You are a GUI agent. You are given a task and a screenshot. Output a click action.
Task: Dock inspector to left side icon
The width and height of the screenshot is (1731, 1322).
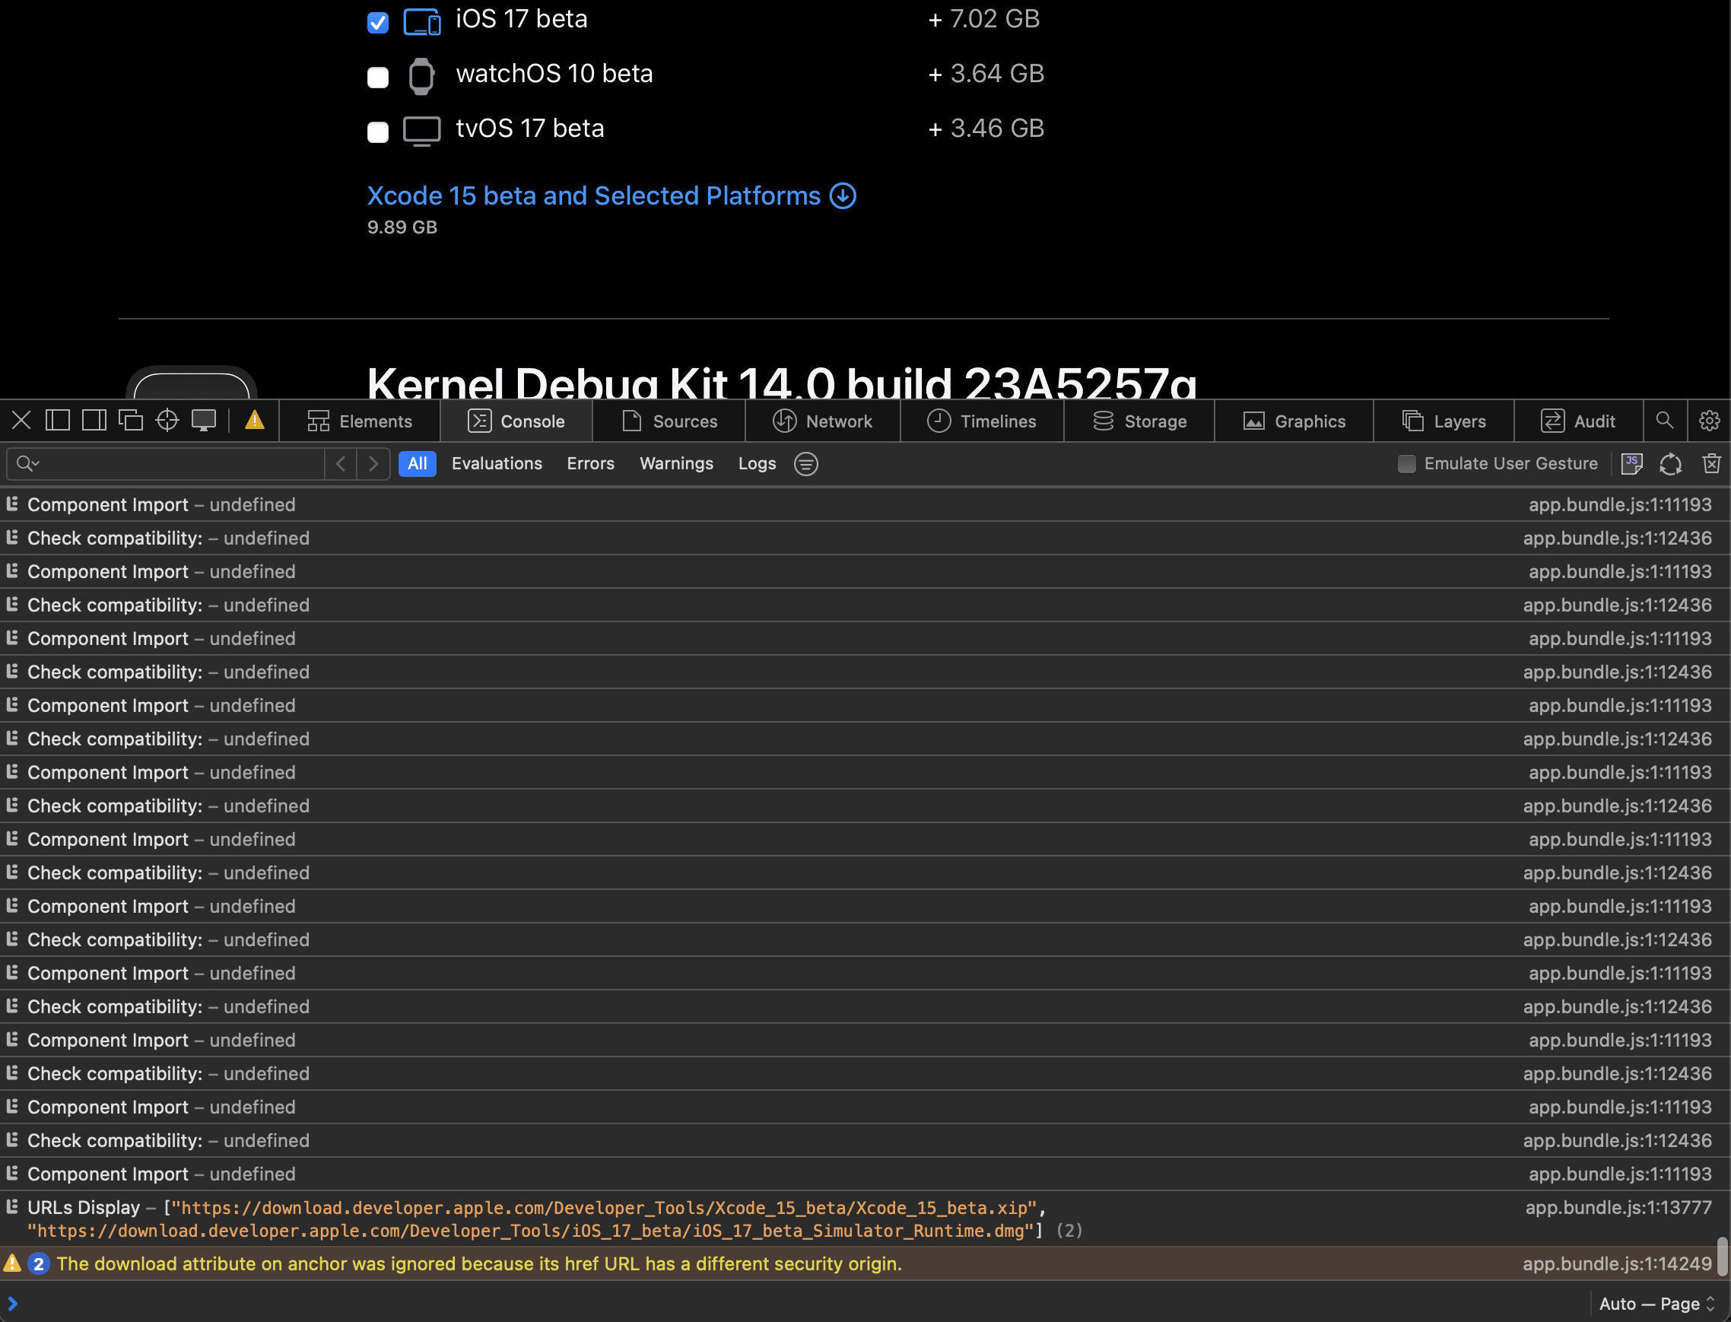click(x=58, y=421)
